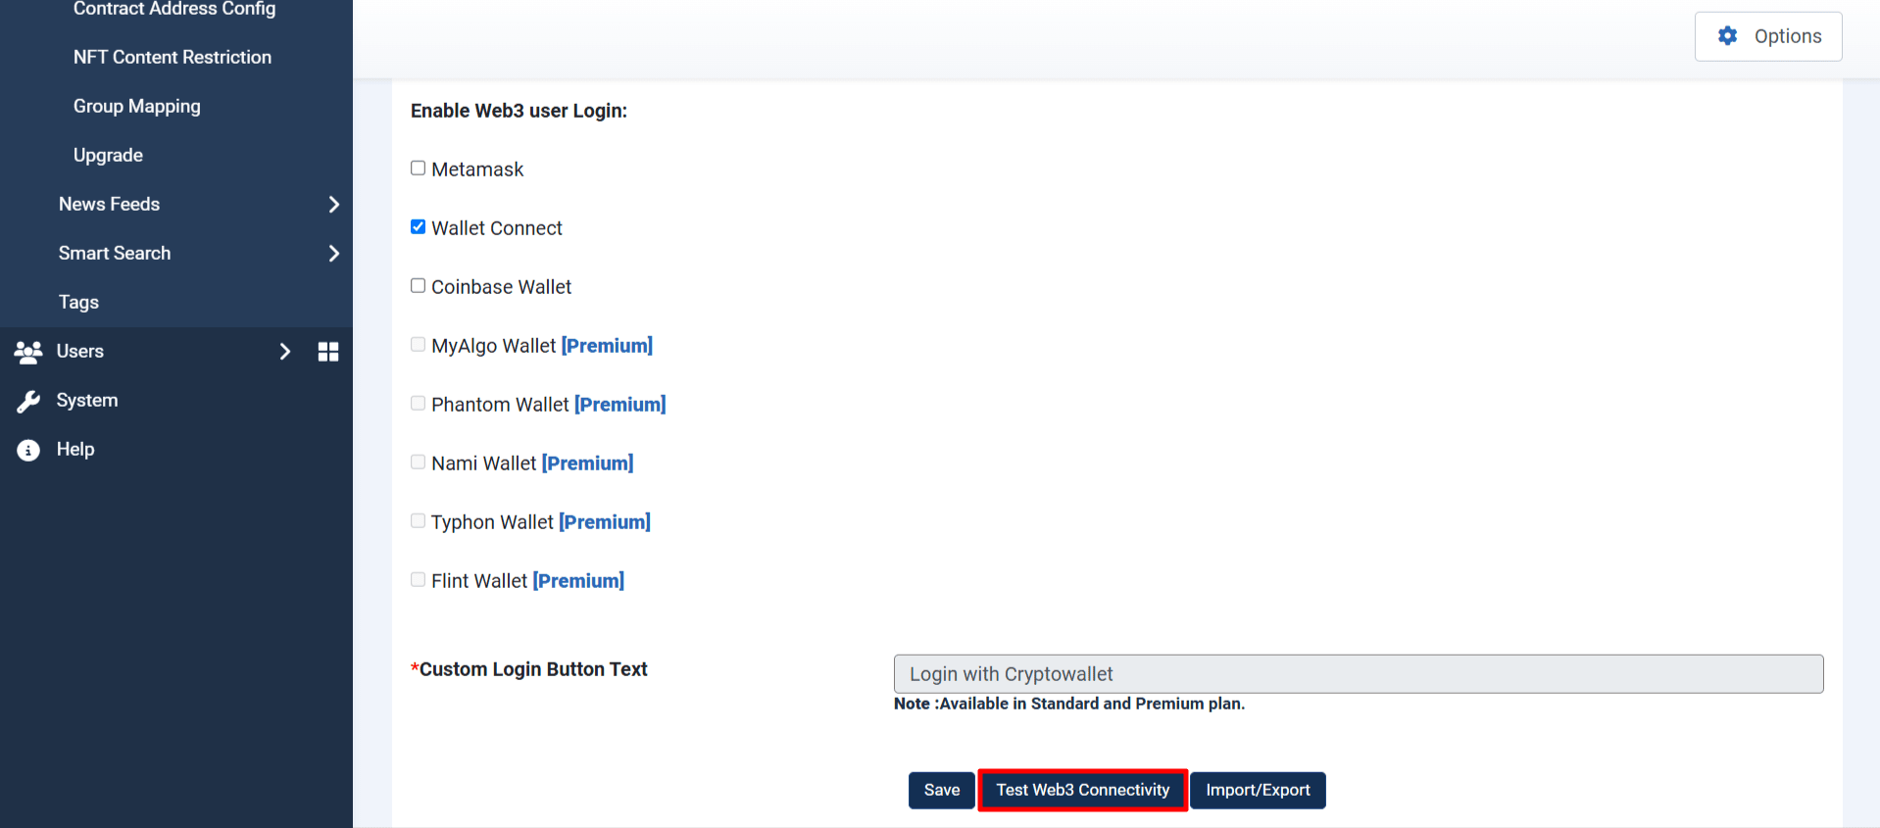The image size is (1880, 828).
Task: Toggle the Flint Wallet checkbox
Action: pos(418,580)
